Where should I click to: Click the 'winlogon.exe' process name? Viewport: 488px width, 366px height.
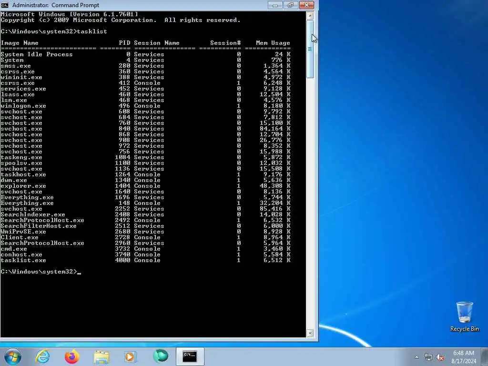point(23,106)
